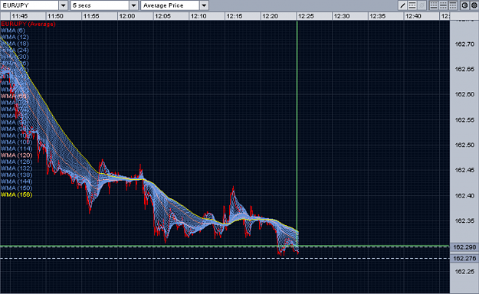The height and width of the screenshot is (294, 479).
Task: Select the WMA (18) legend entry
Action: pos(15,44)
